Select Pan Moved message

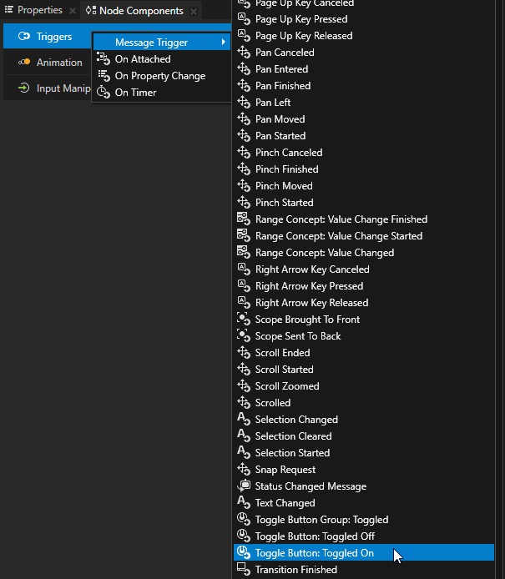pyautogui.click(x=364, y=119)
